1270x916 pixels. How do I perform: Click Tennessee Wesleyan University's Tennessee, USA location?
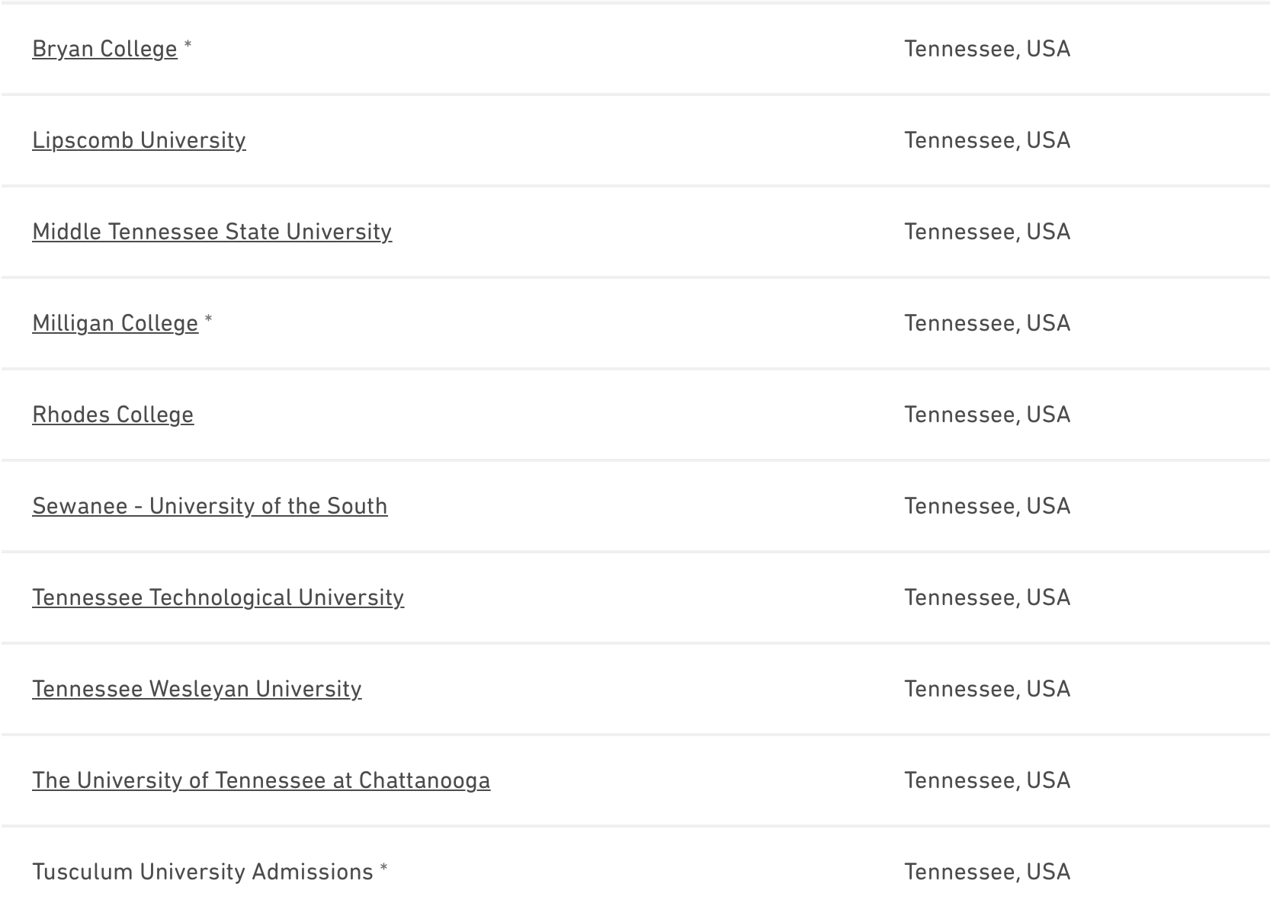(x=987, y=689)
